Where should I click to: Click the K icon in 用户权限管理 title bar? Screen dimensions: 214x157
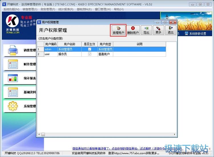[39, 22]
